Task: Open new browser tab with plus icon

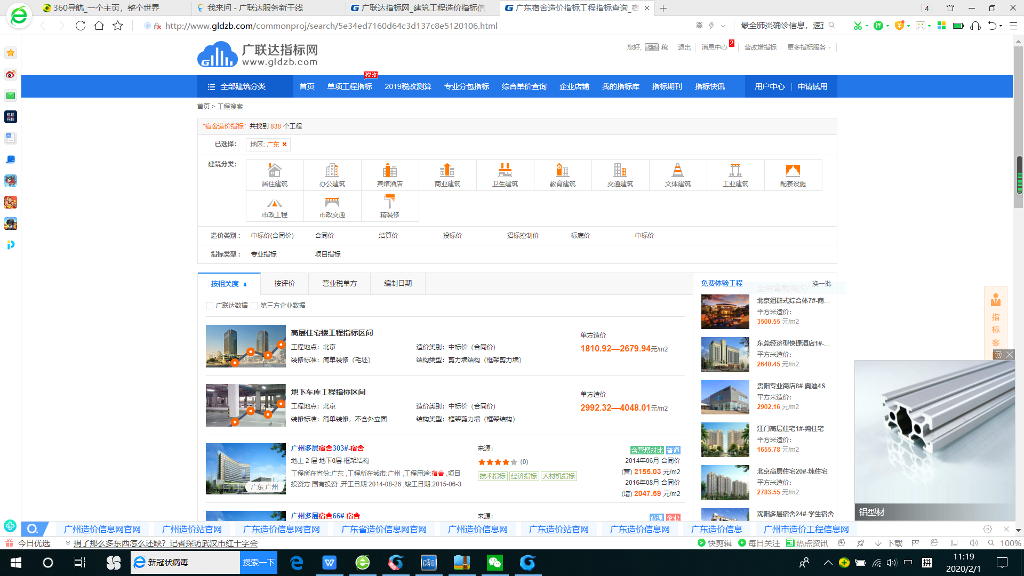Action: click(663, 8)
